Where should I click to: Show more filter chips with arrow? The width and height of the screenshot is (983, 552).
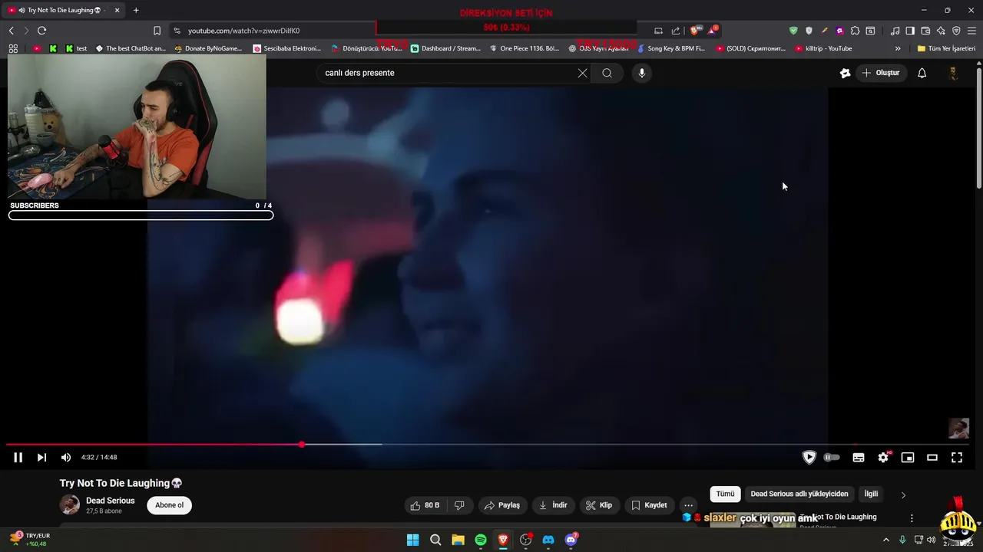point(903,495)
